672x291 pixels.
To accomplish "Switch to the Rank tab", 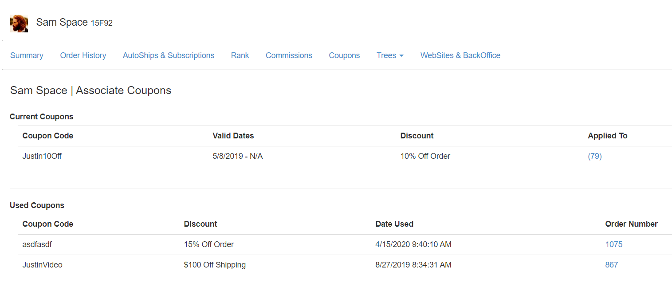I will [x=240, y=55].
